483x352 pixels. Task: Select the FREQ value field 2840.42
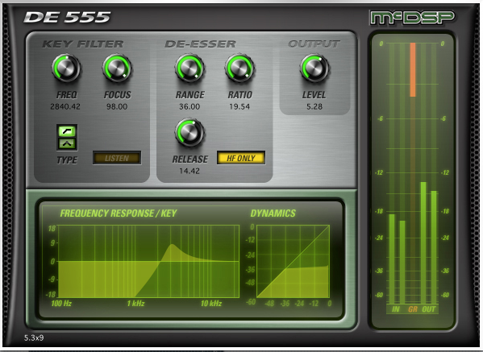pyautogui.click(x=65, y=106)
